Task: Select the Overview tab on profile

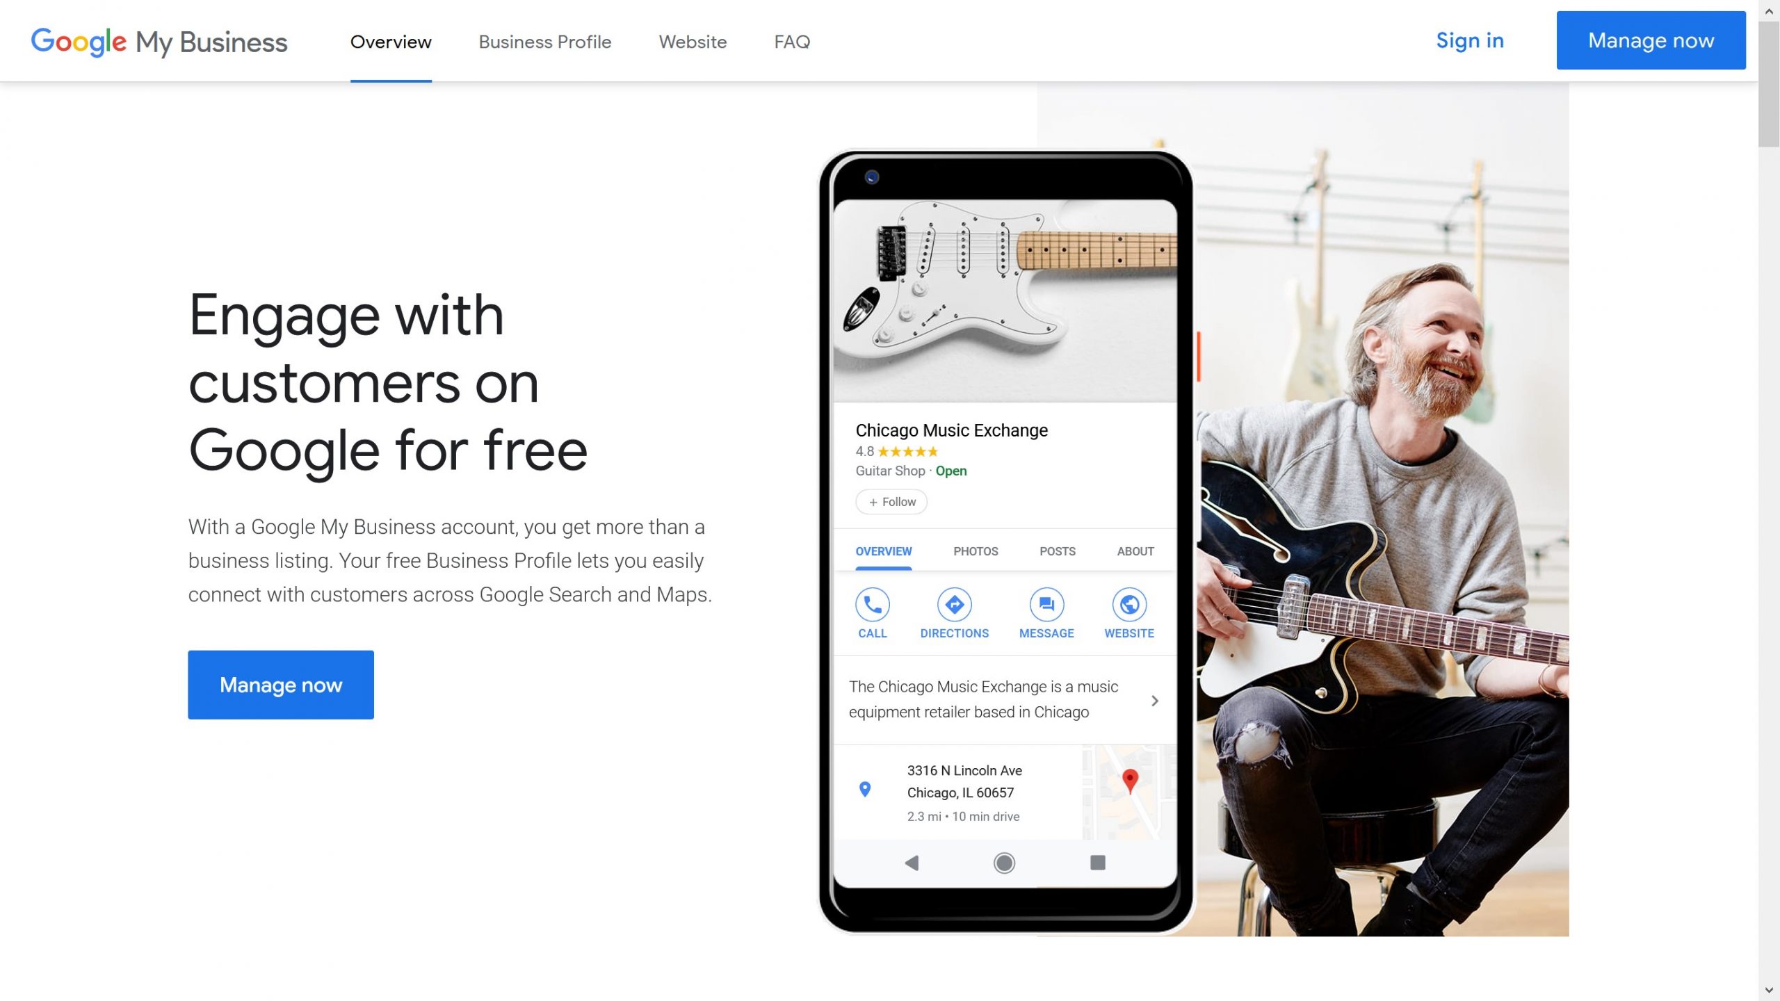Action: (x=882, y=551)
